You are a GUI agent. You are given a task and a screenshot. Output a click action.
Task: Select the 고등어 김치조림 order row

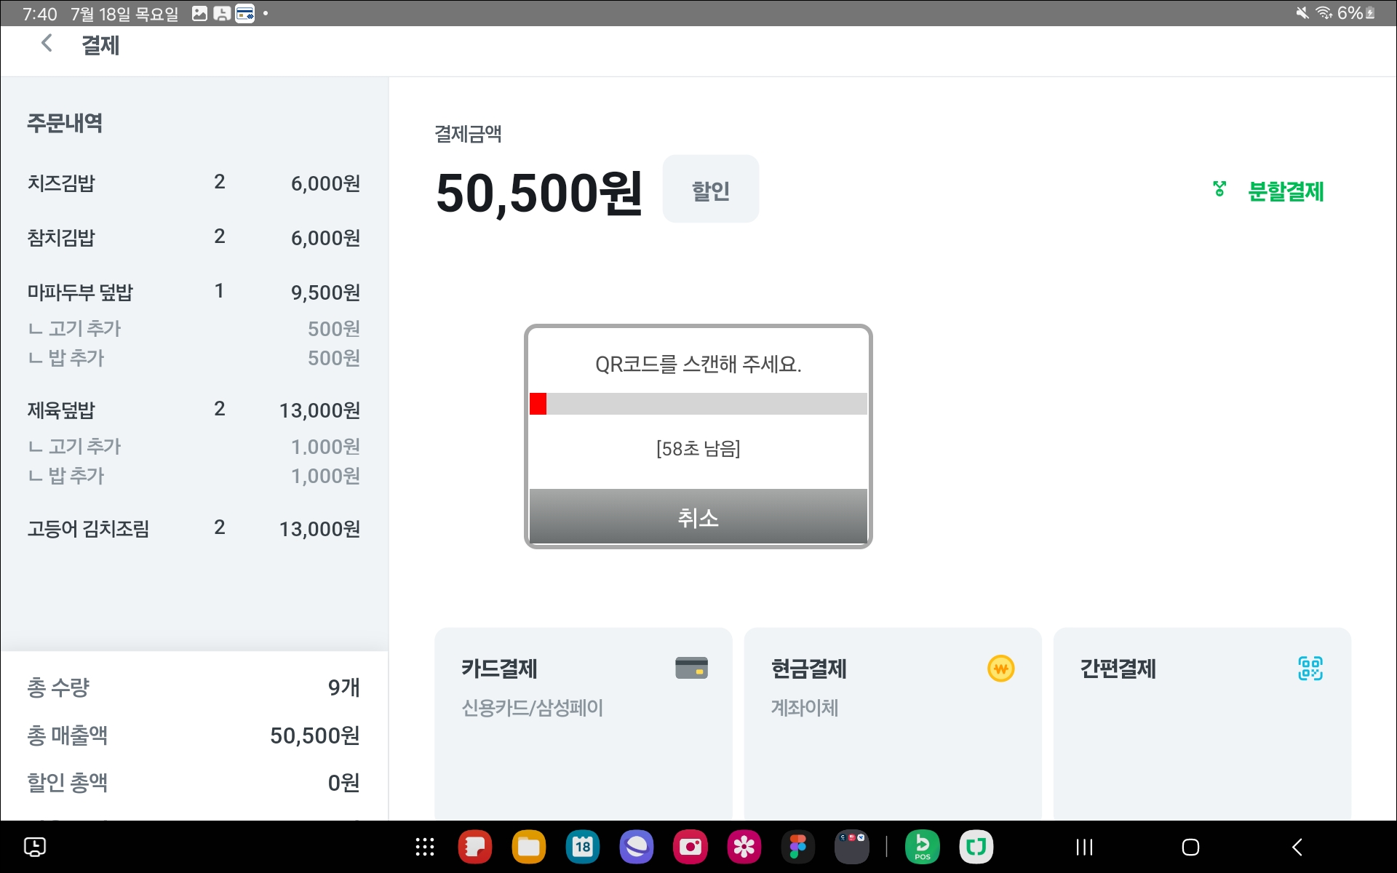[194, 528]
